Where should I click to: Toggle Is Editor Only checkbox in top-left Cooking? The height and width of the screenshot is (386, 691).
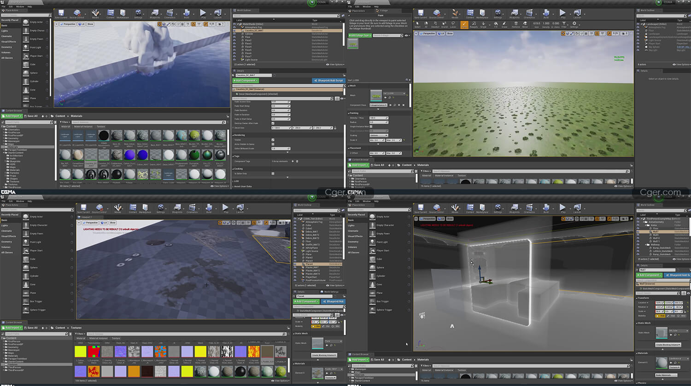273,173
